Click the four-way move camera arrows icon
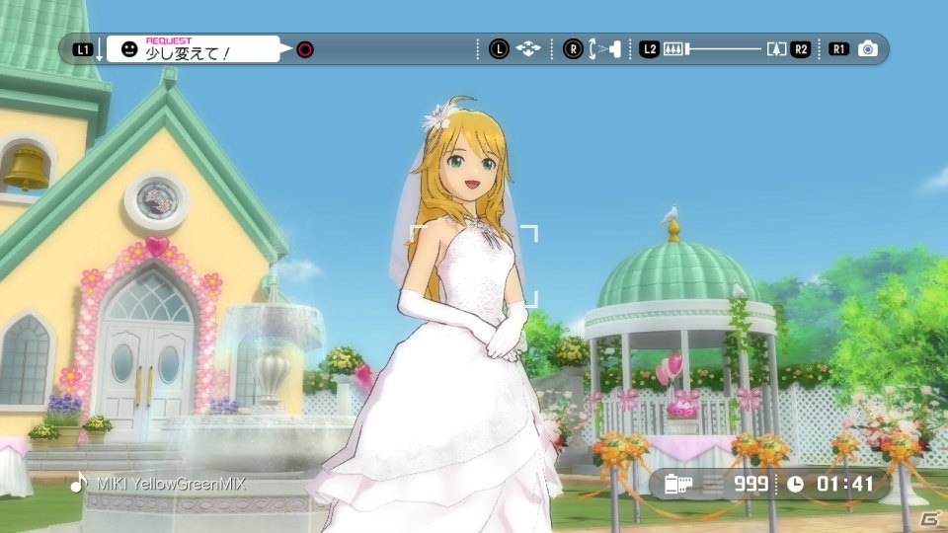The image size is (948, 533). point(528,49)
